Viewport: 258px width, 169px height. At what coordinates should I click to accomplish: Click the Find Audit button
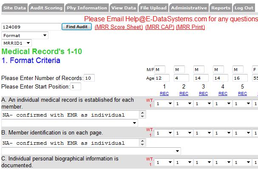(77, 27)
